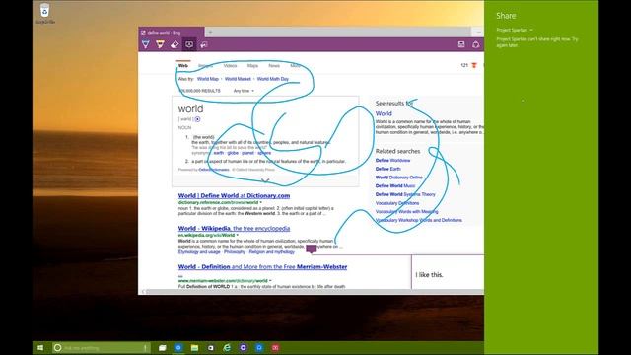Launch Internet Explorer from taskbar
Viewport: 631px width, 355px height.
(x=227, y=348)
